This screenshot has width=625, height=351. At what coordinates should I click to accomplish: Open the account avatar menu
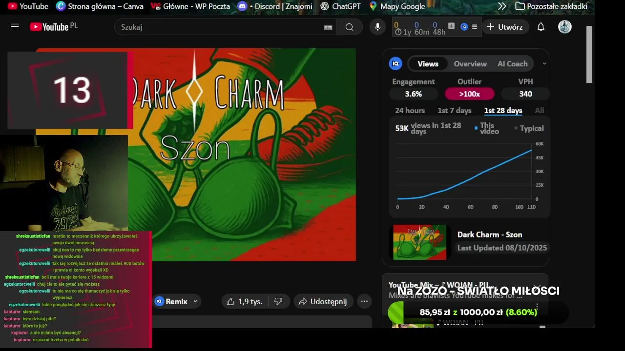coord(565,27)
